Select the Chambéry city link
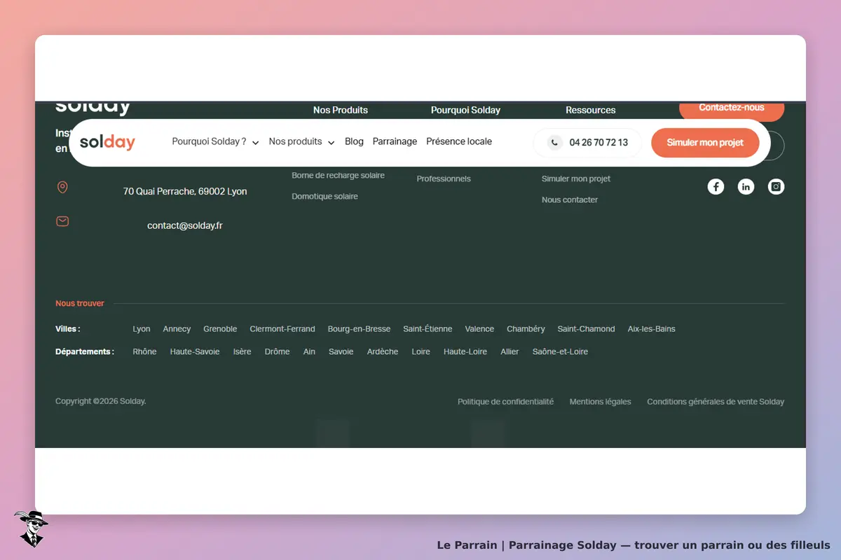841x560 pixels. tap(526, 329)
